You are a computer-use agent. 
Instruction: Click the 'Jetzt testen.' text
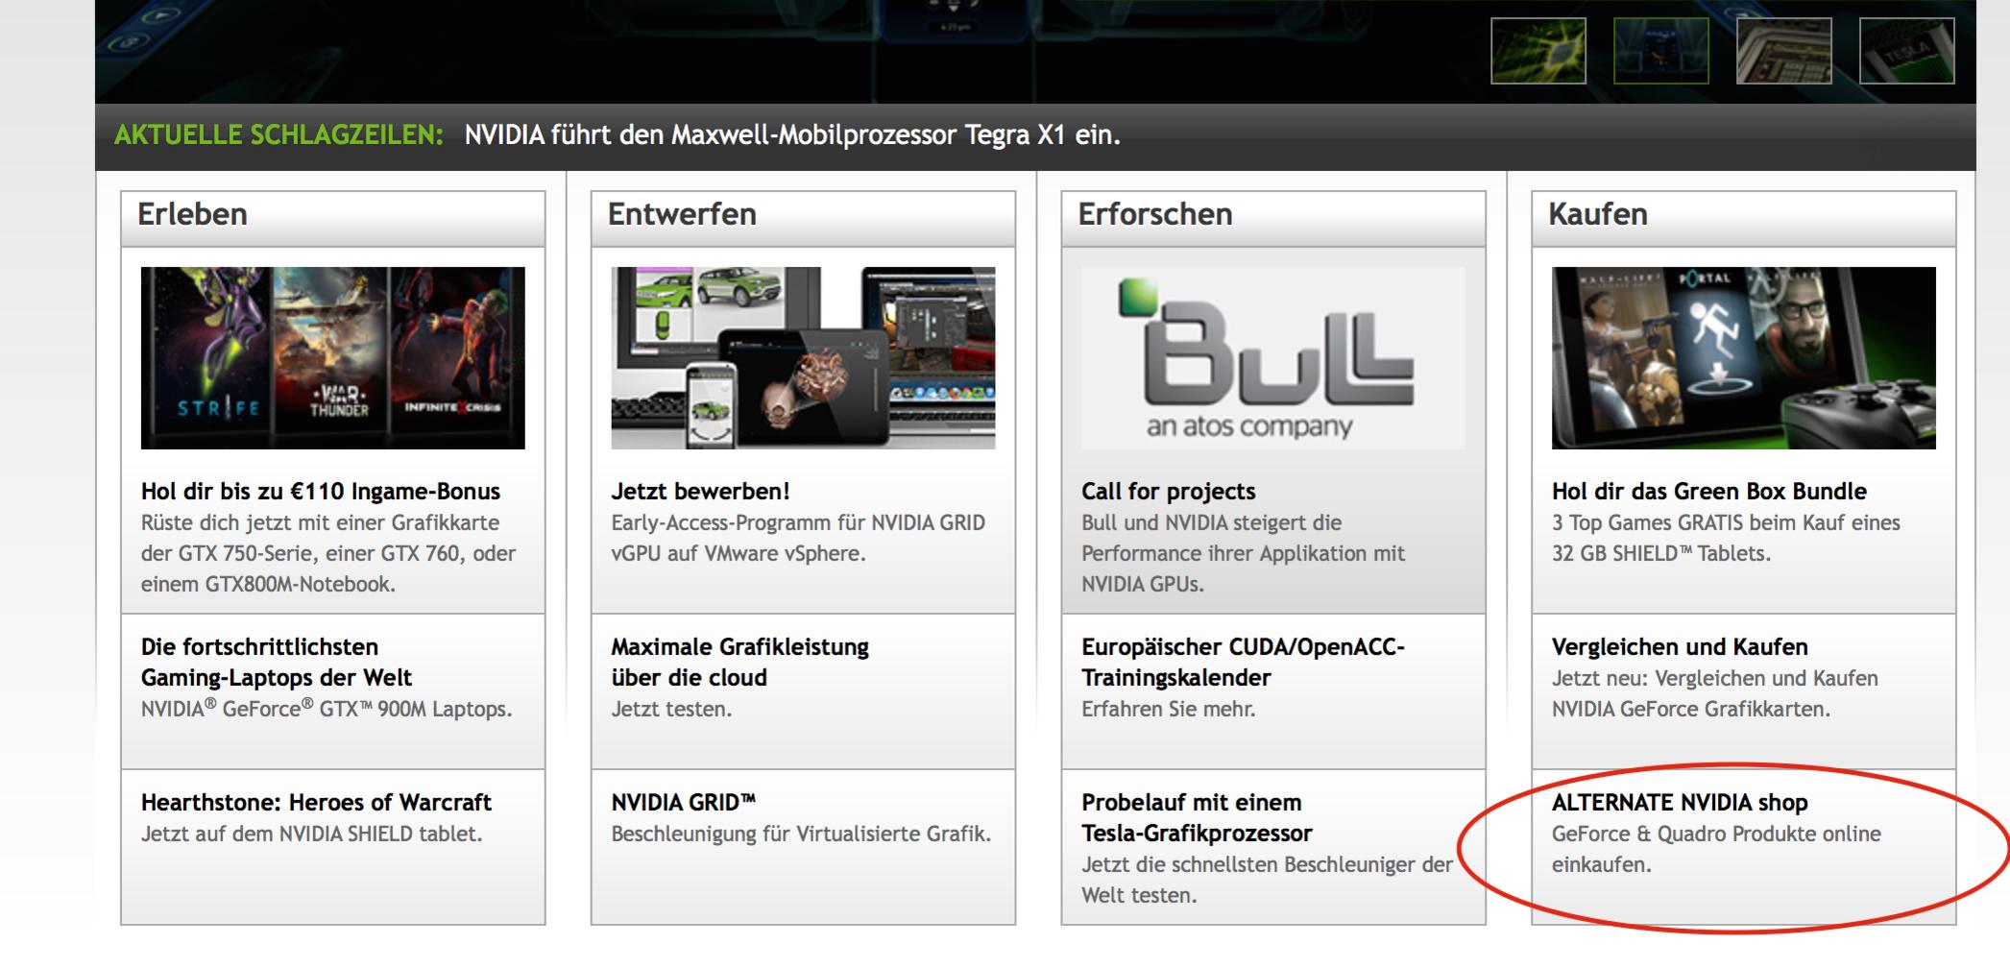tap(671, 710)
